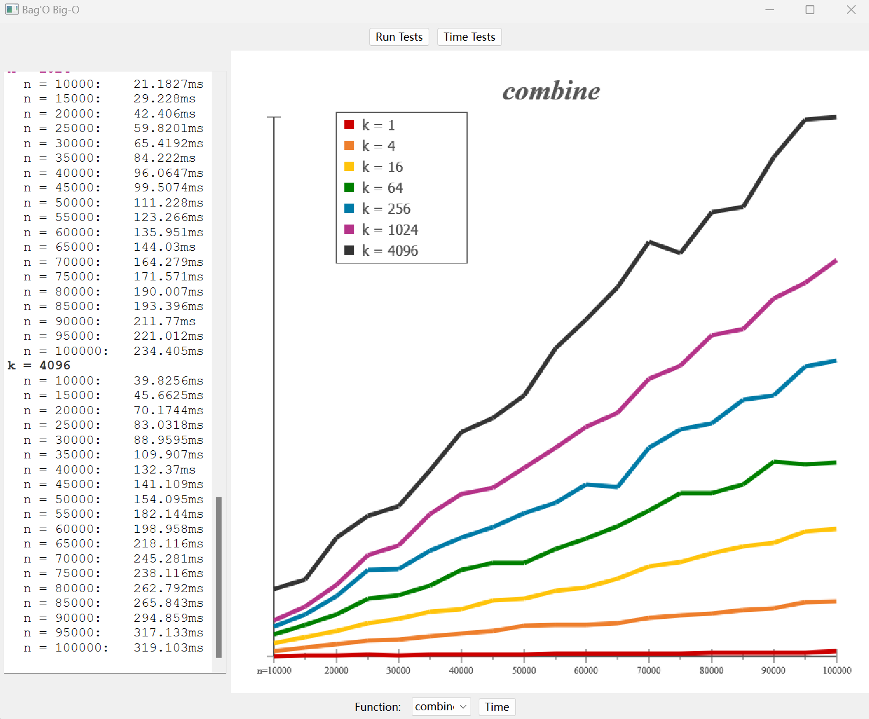Click the value 96.0647ms

[x=169, y=173]
